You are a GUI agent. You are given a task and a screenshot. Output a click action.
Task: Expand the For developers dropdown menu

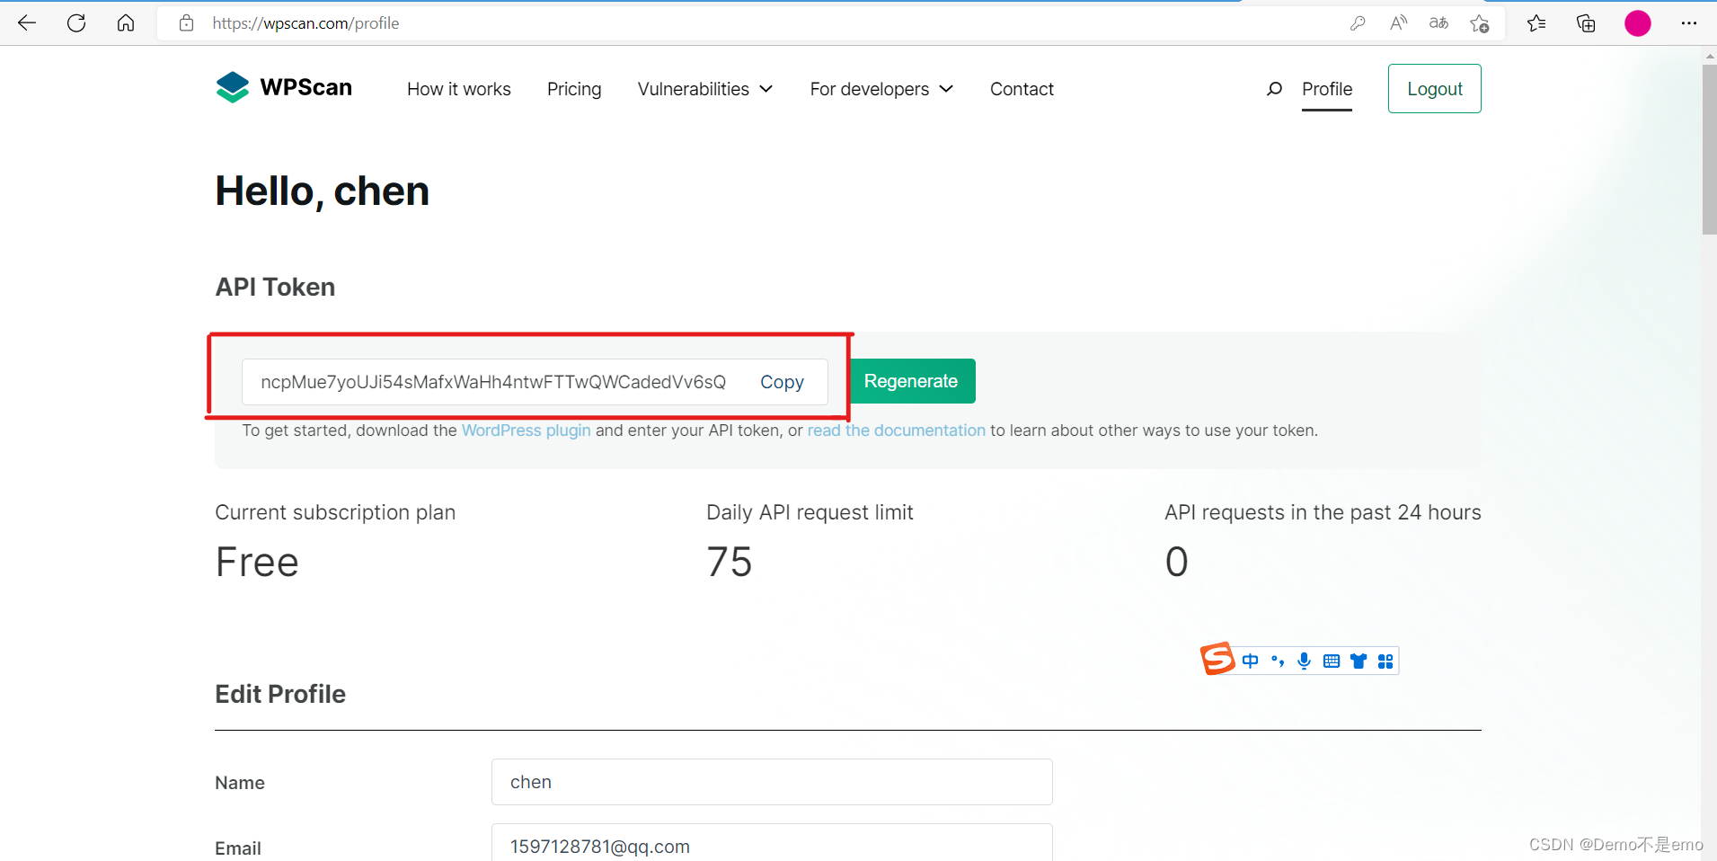click(881, 89)
